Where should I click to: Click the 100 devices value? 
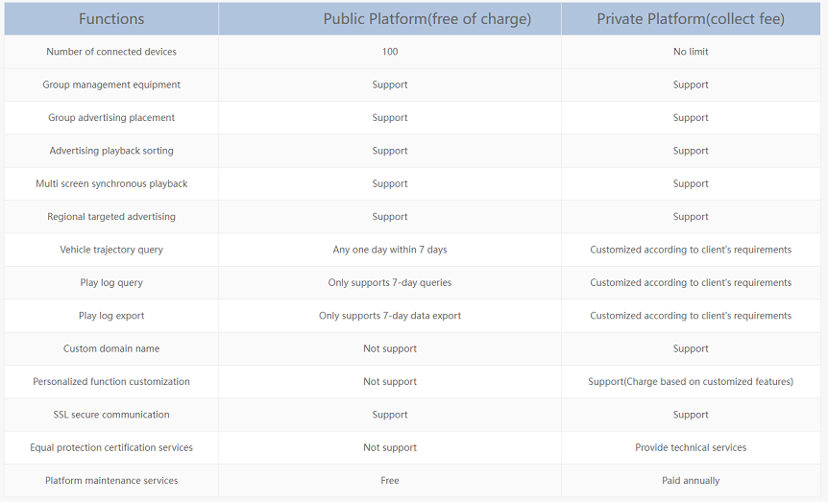390,52
